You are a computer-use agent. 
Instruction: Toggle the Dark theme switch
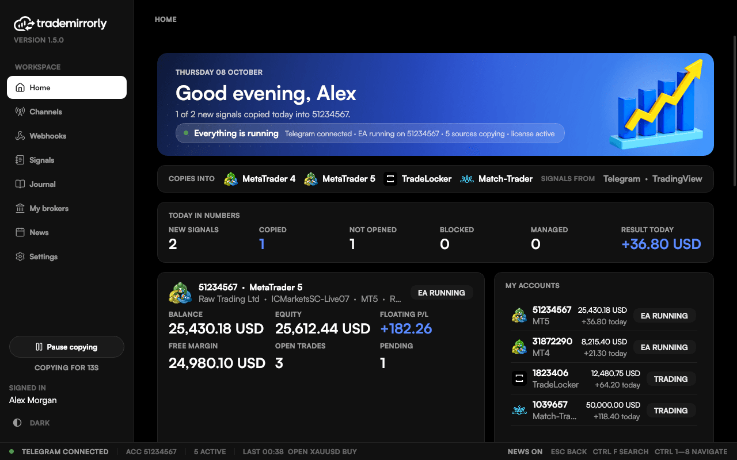pyautogui.click(x=32, y=423)
